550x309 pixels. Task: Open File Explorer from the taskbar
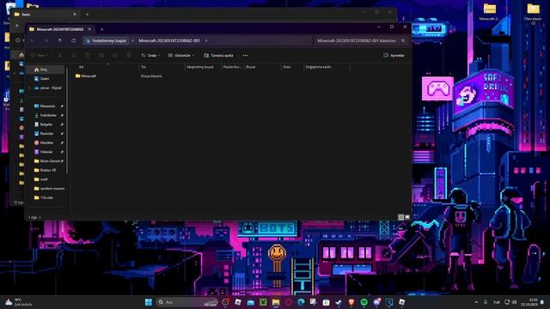point(276,302)
